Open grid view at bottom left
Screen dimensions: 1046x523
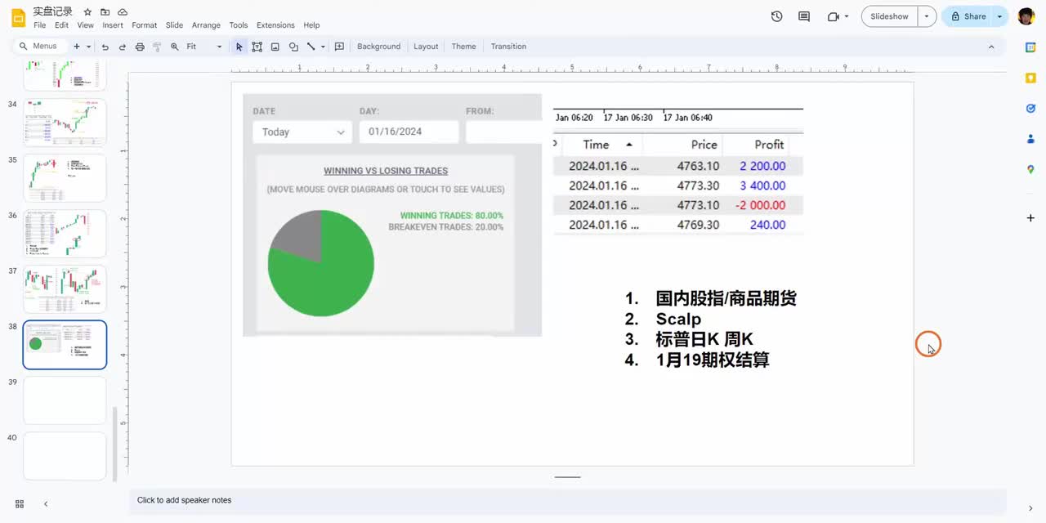point(20,504)
